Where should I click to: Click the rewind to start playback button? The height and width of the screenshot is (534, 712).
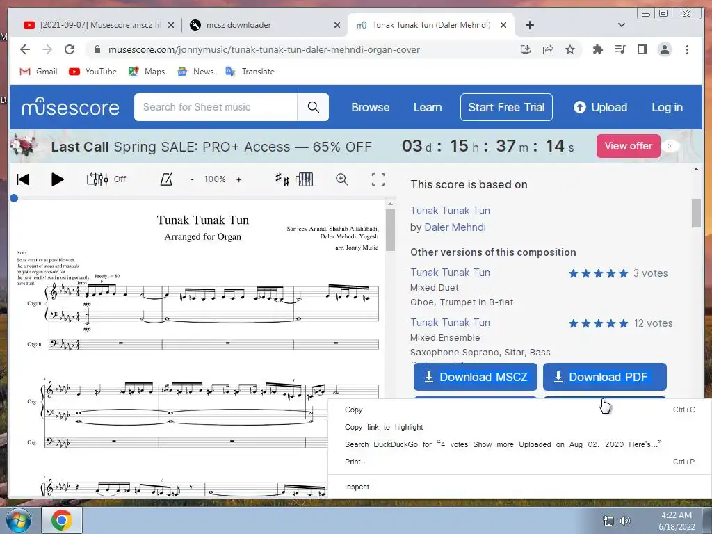[23, 179]
